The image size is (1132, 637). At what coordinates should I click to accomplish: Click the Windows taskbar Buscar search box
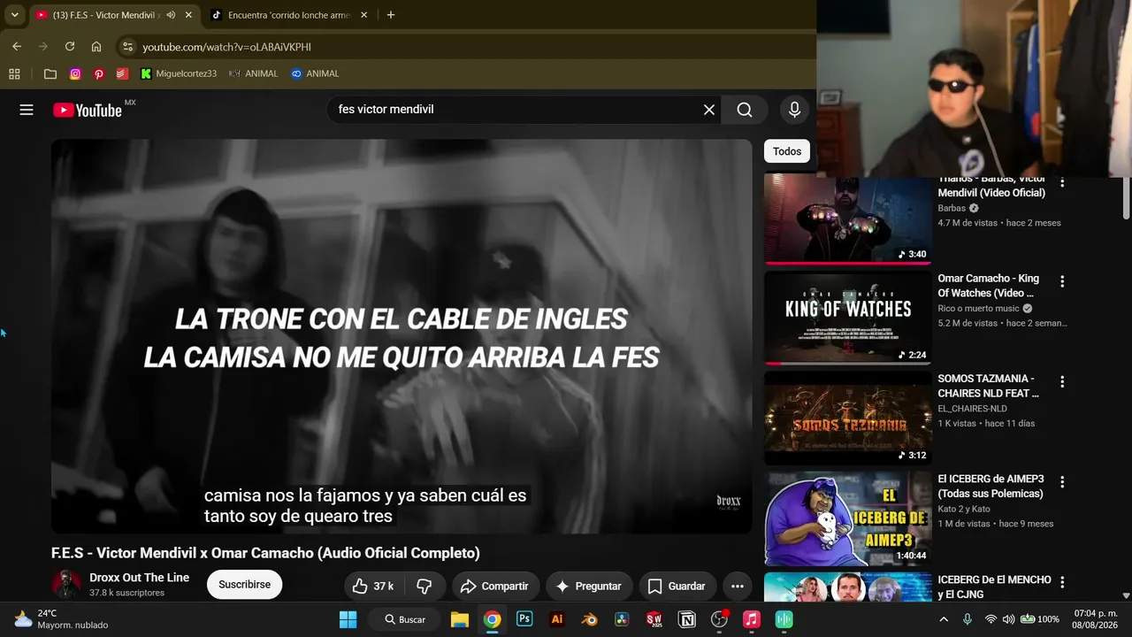pyautogui.click(x=405, y=619)
